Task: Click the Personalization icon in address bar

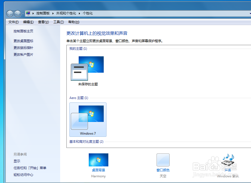Action: 28,13
